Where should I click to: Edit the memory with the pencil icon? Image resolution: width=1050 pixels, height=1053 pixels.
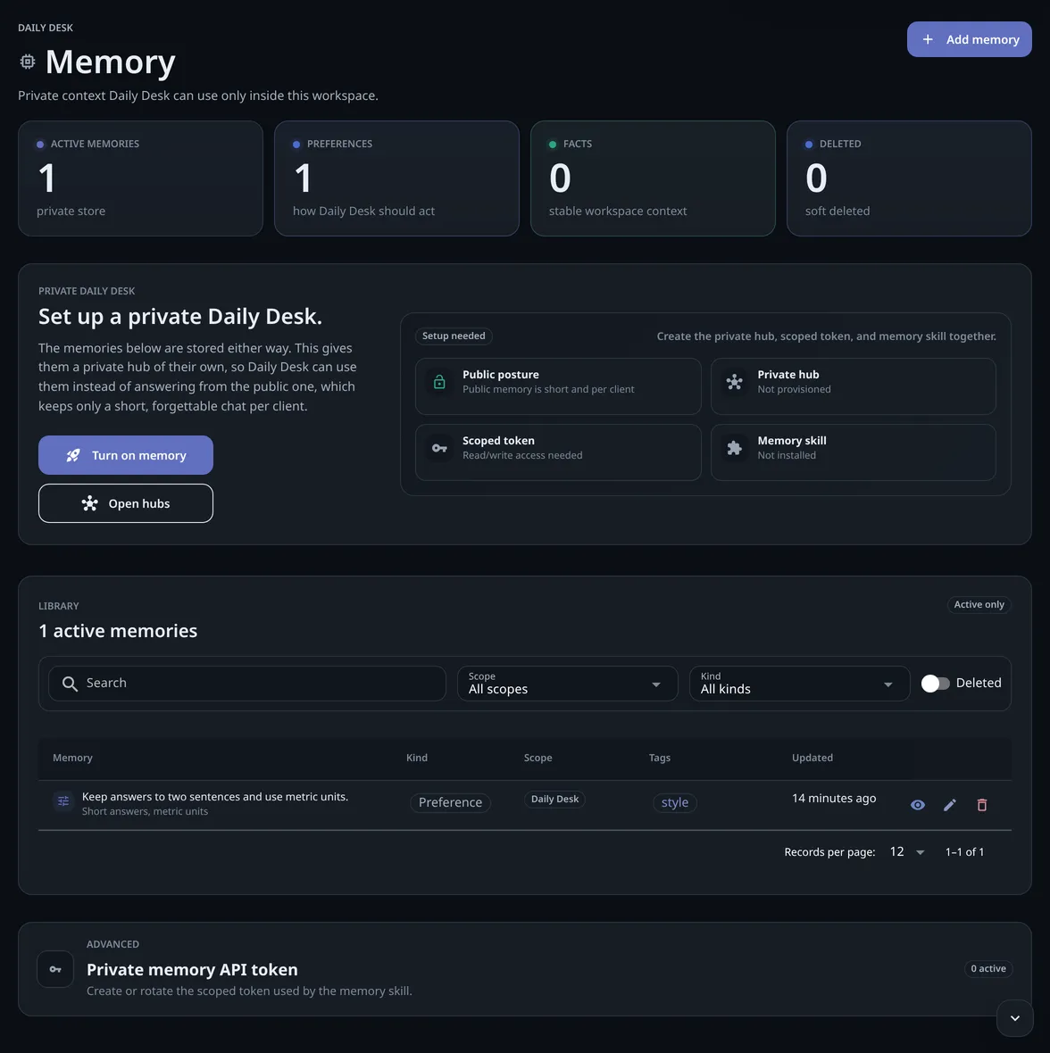(x=949, y=805)
